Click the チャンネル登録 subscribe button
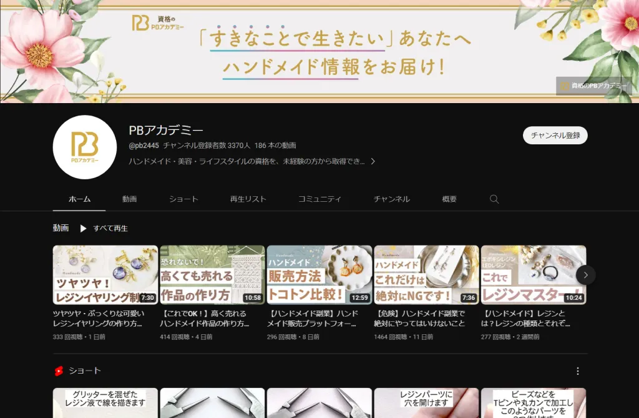 (x=554, y=135)
